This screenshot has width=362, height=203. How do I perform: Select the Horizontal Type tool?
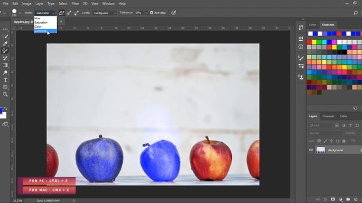tap(5, 80)
